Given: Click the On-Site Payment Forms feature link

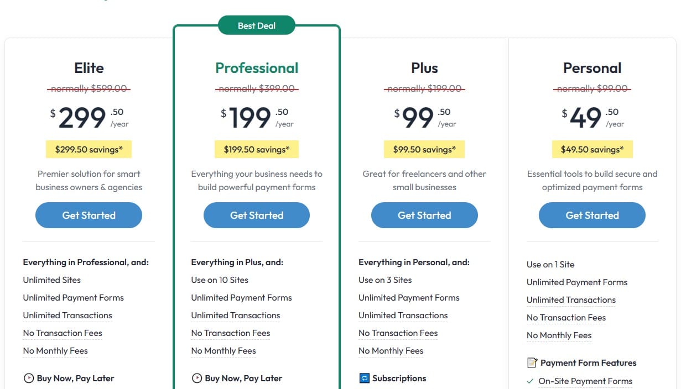Looking at the screenshot, I should [585, 381].
